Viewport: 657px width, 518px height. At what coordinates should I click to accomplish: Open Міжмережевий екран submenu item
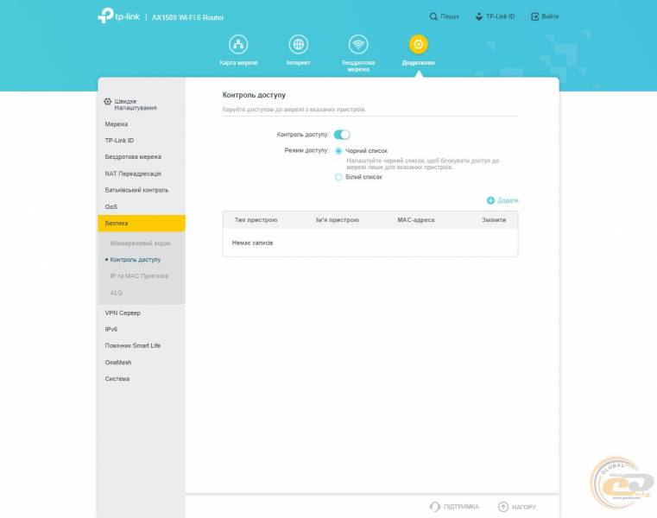(x=141, y=243)
